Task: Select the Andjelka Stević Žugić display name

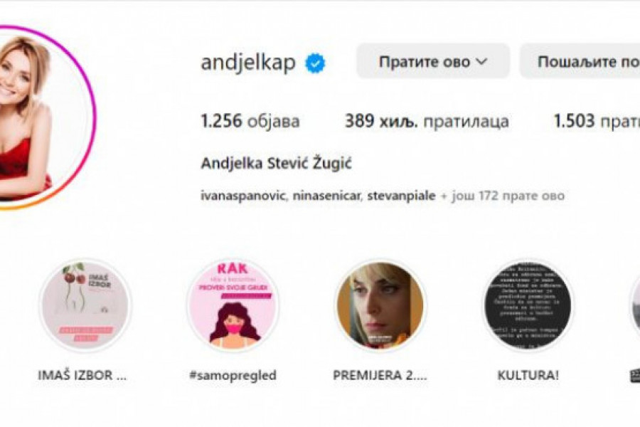Action: [x=277, y=164]
